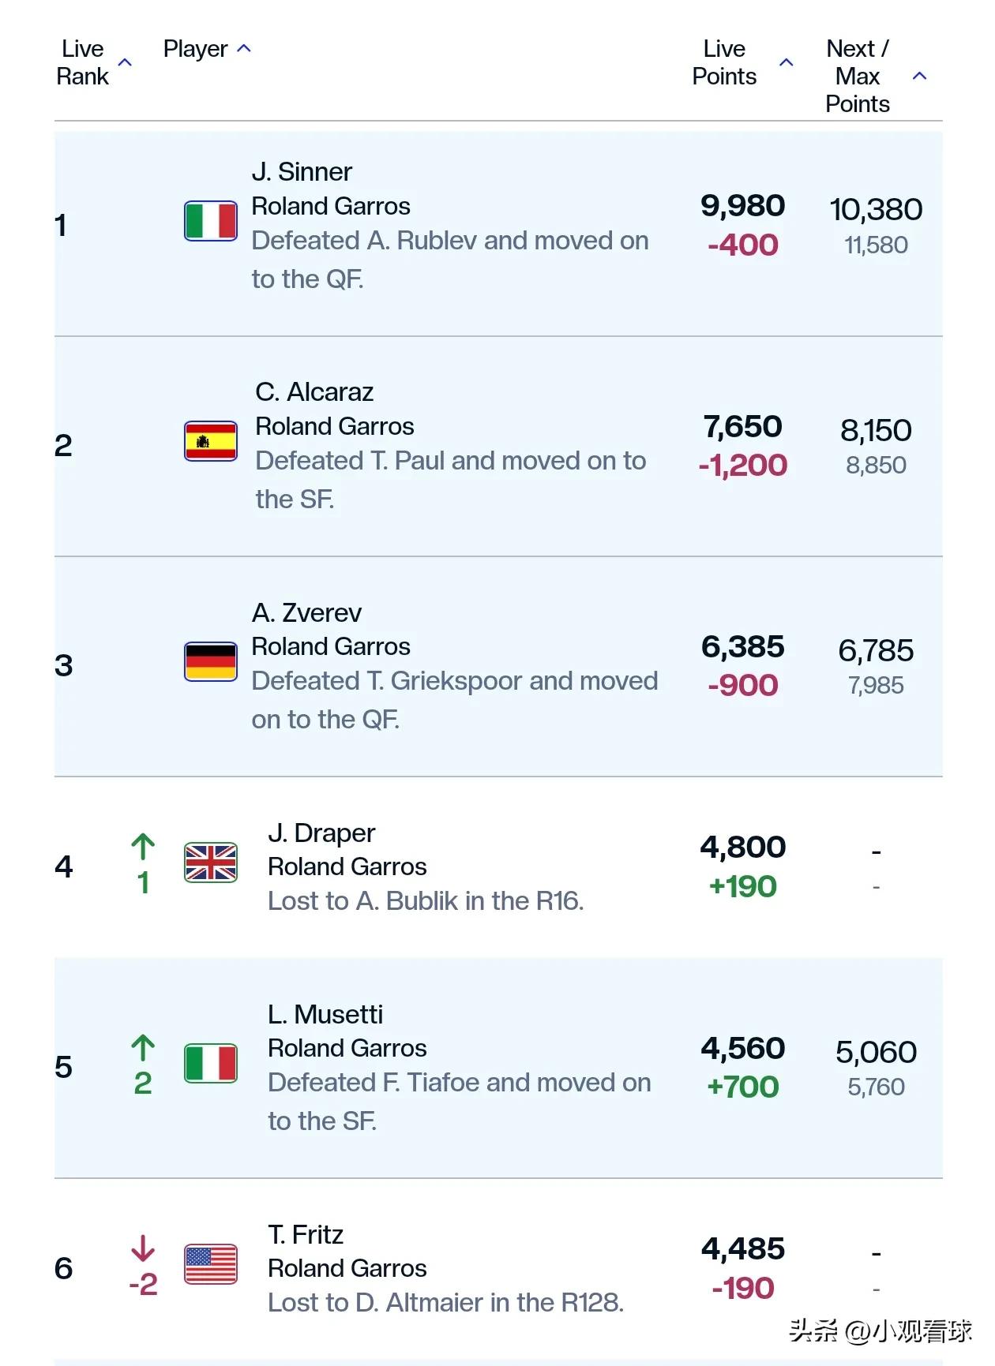Sort by Live Rank using chevron

coord(125,62)
